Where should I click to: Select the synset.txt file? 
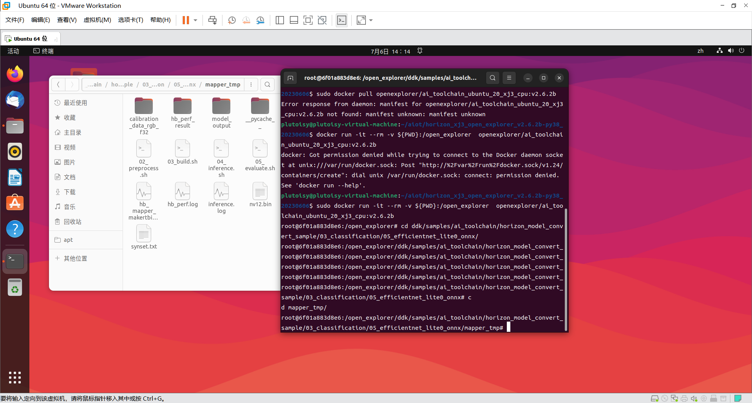[x=144, y=237]
